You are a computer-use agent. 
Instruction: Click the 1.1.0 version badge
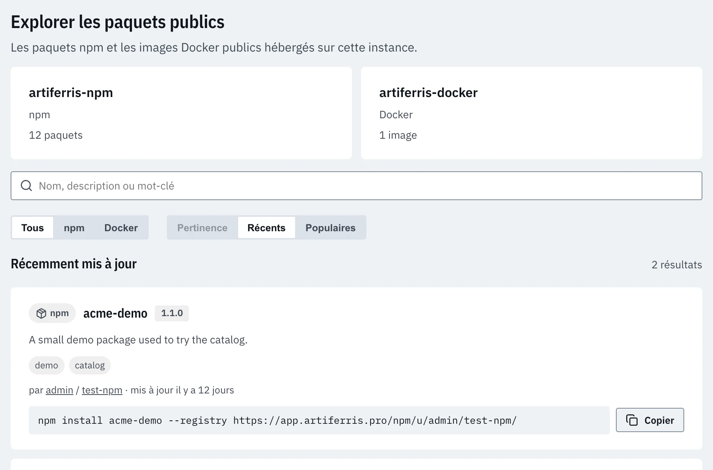coord(172,313)
